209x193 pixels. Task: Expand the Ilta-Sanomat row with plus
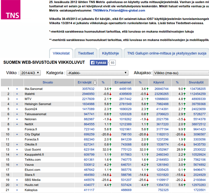pyautogui.click(x=17, y=89)
